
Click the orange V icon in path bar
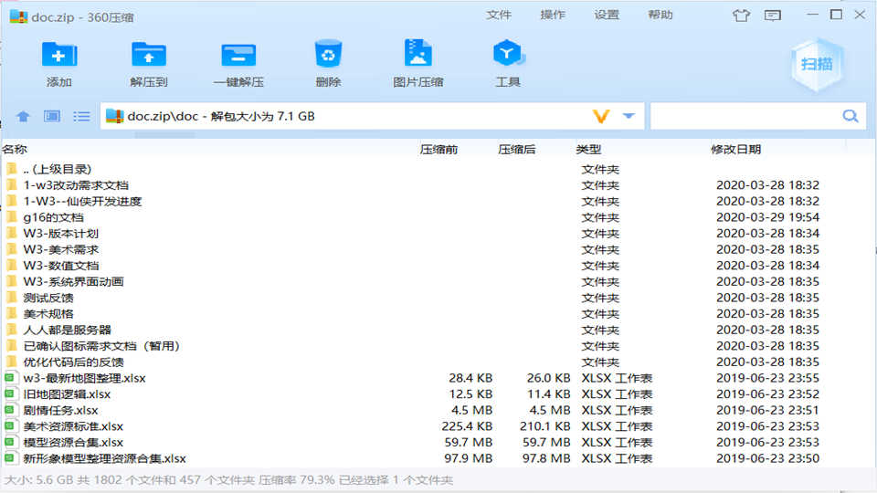tap(601, 116)
